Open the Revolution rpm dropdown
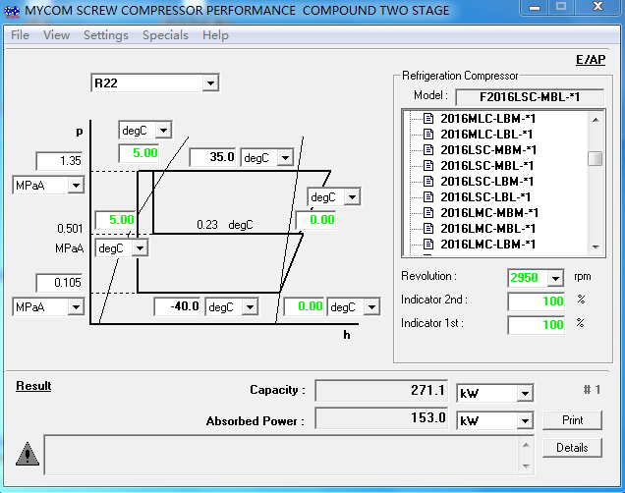The width and height of the screenshot is (625, 493). tap(555, 279)
